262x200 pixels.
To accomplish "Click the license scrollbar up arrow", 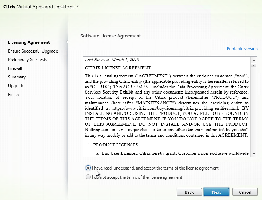I will 254,60.
